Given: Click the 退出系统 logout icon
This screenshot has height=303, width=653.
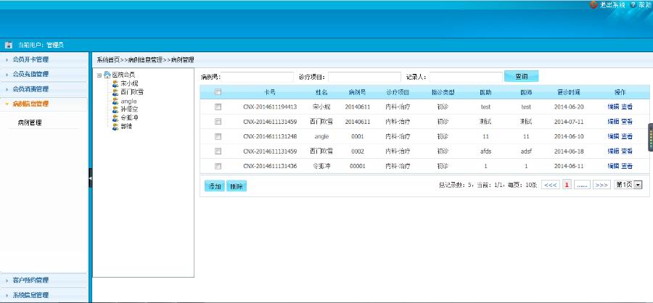Looking at the screenshot, I should 594,4.
